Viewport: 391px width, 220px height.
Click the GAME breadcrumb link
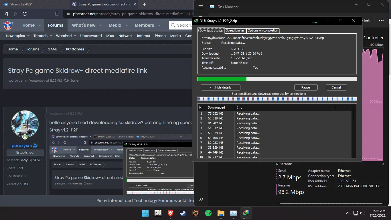53,49
